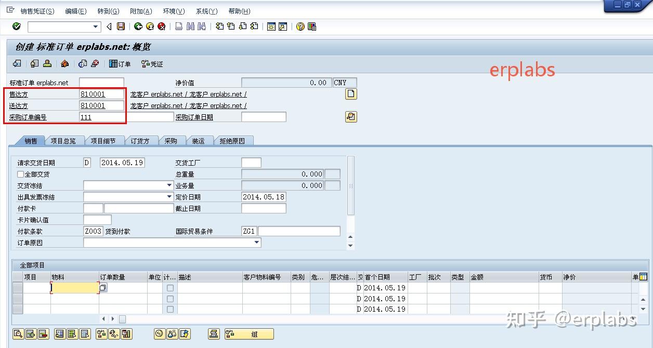Check the checkbox in the second item row

point(169,299)
